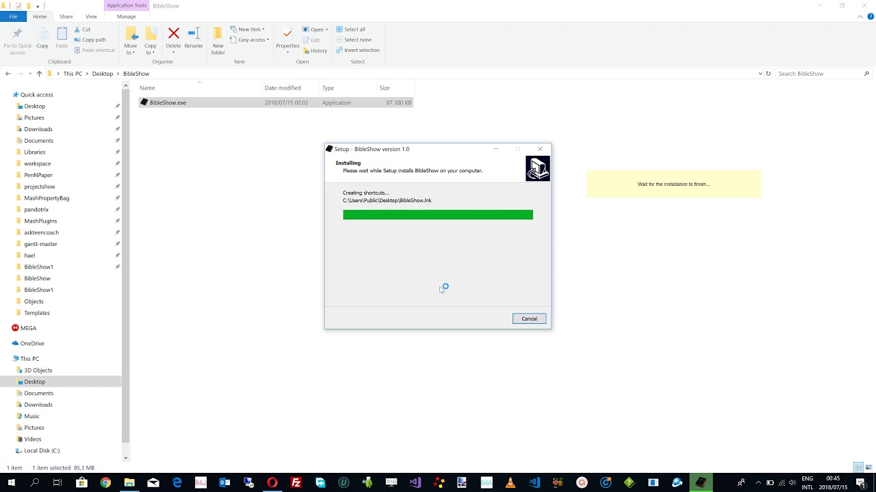Click Desktop in the address breadcrumb
The width and height of the screenshot is (876, 492).
click(x=103, y=74)
